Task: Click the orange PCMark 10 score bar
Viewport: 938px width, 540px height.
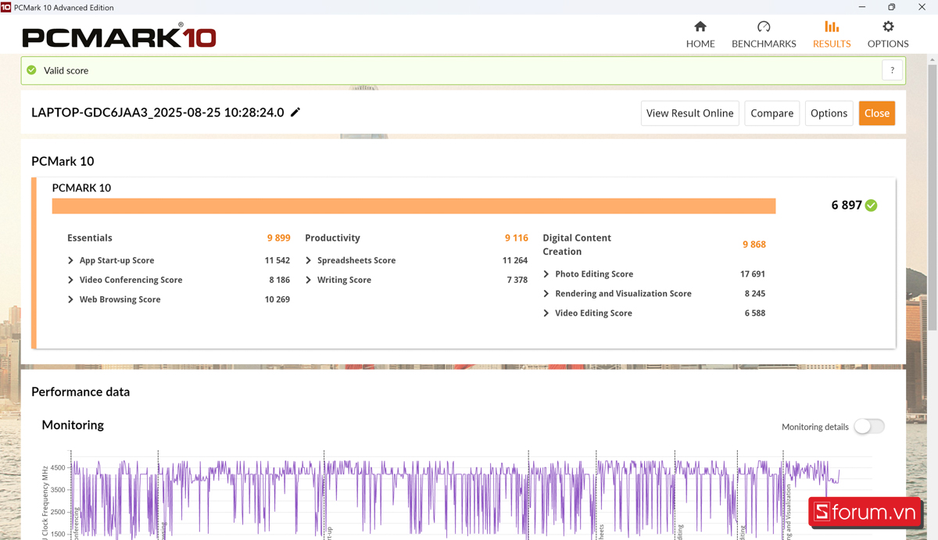Action: (x=414, y=206)
